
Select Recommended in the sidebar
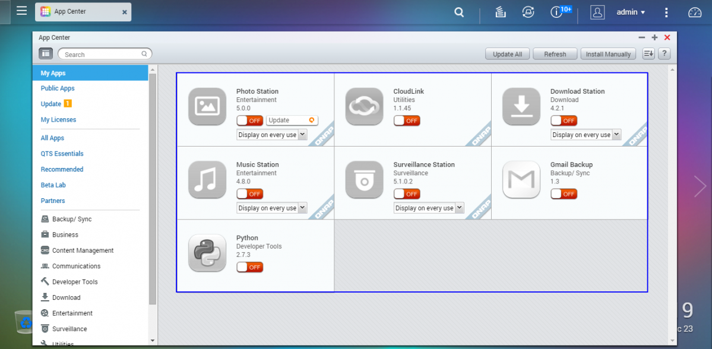click(x=62, y=169)
